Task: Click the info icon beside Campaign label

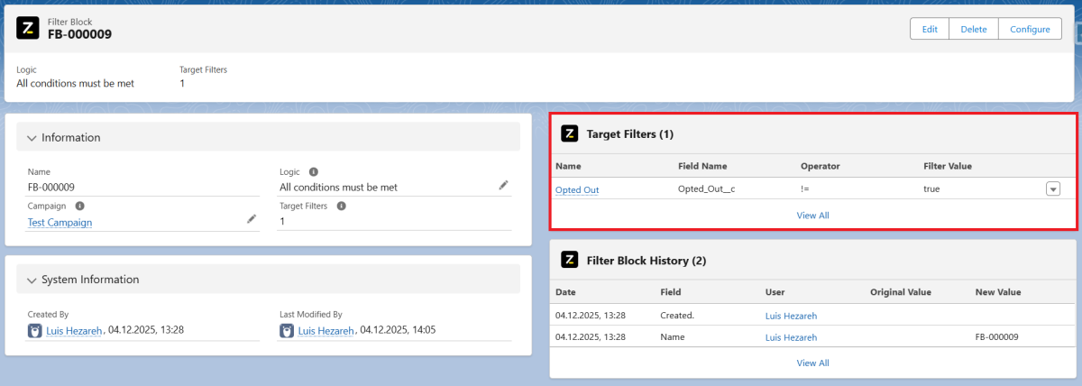Action: pyautogui.click(x=80, y=206)
